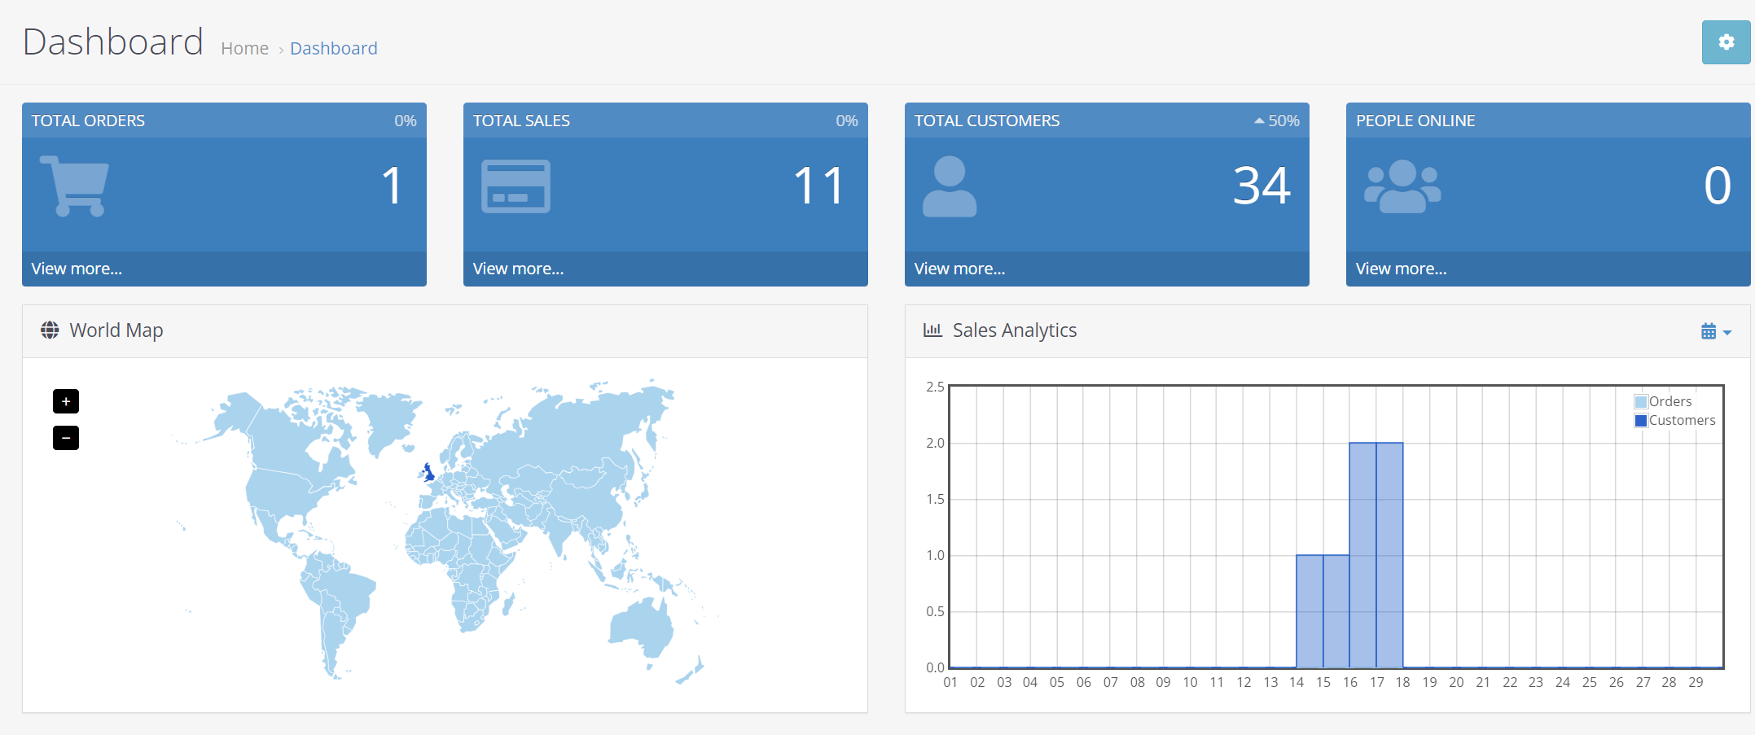Select the highlighted United Kingdom on map
Viewport: 1755px width, 735px height.
pyautogui.click(x=428, y=472)
